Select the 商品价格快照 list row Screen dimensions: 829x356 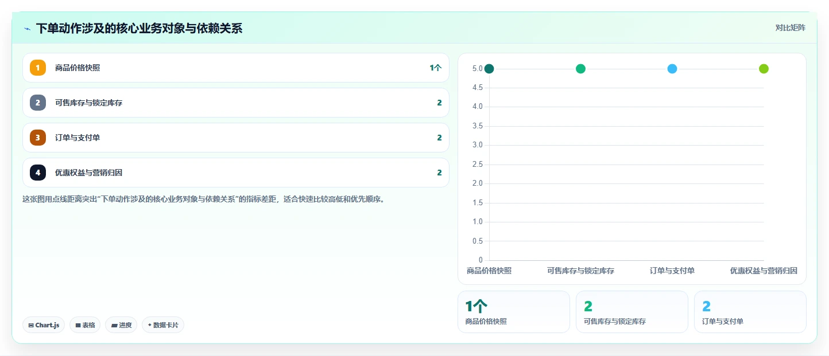pyautogui.click(x=236, y=68)
